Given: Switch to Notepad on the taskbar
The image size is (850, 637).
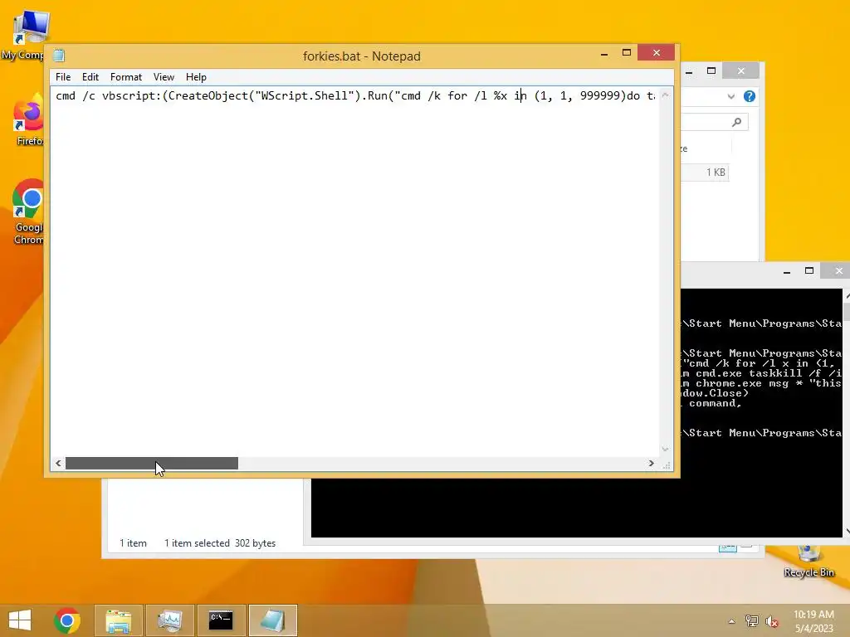Looking at the screenshot, I should [272, 620].
